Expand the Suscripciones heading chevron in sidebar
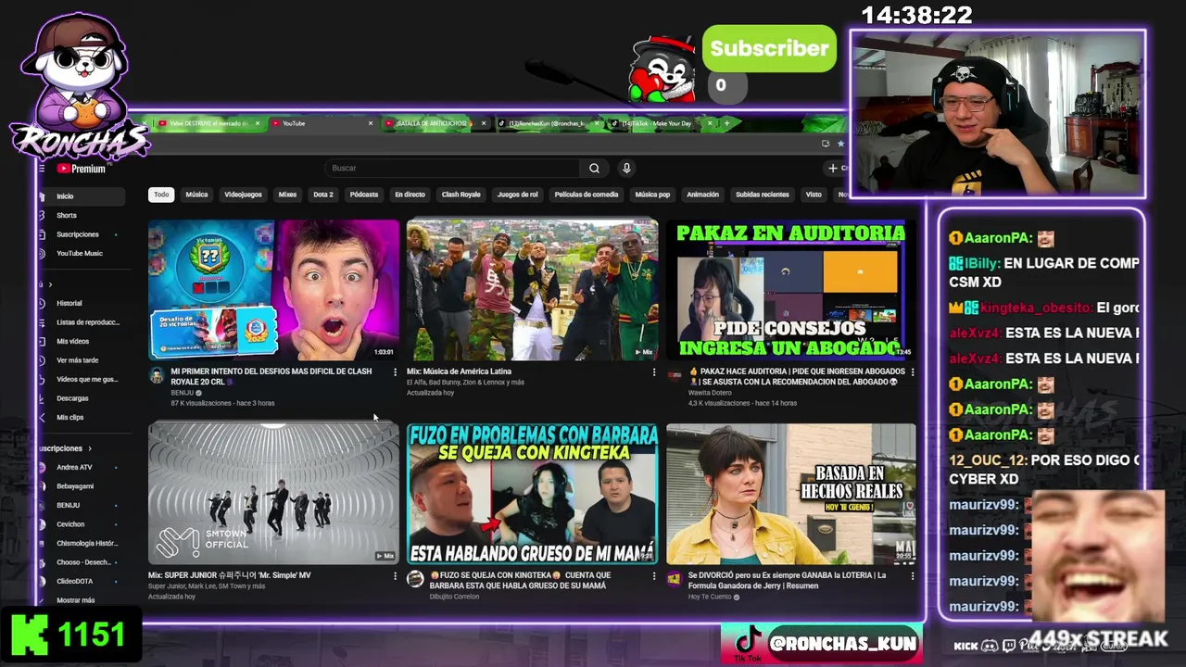 90,448
